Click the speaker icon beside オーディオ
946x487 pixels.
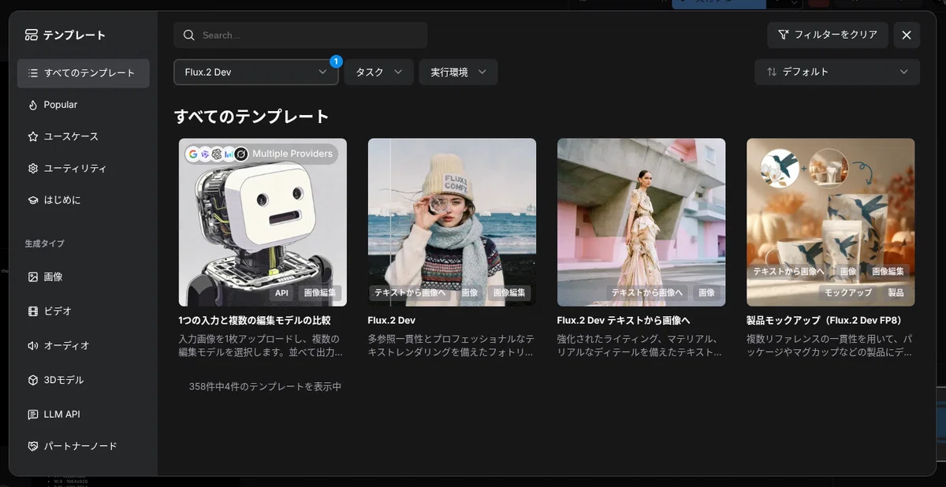pos(32,345)
